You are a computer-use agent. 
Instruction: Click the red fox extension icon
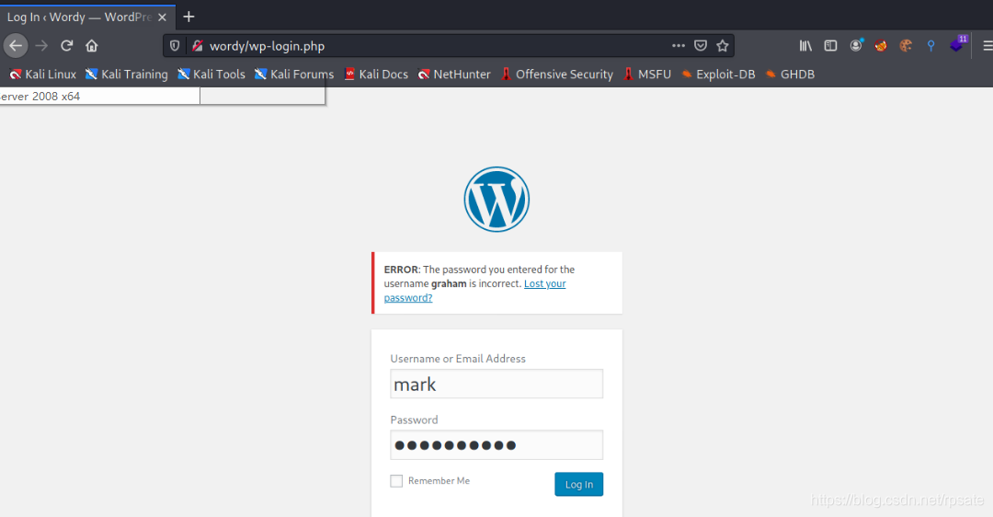tap(880, 46)
